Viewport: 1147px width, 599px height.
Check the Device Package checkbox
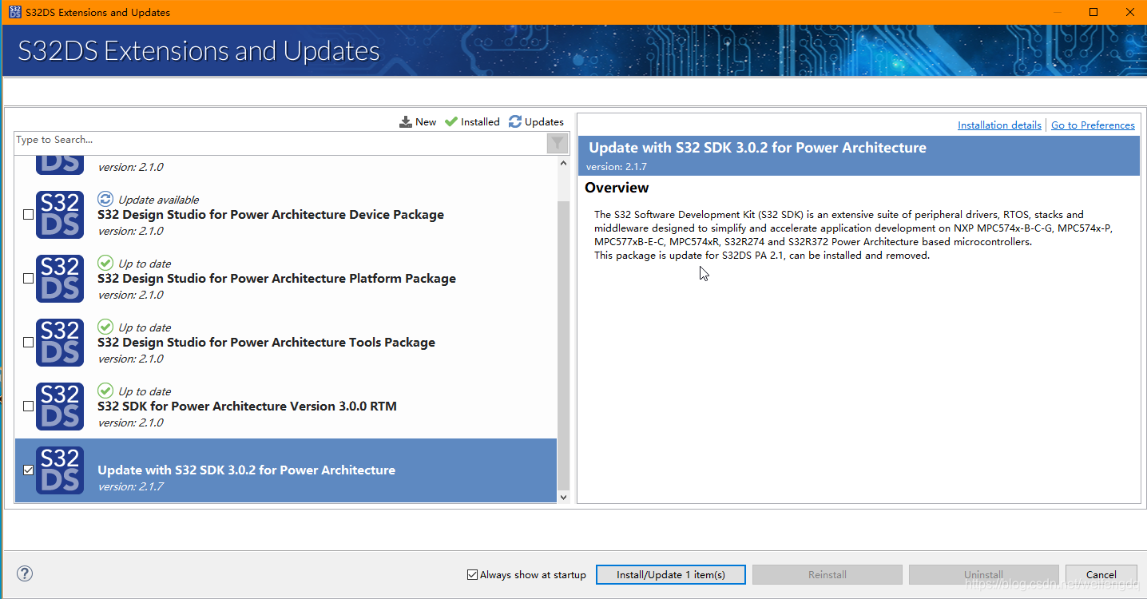click(29, 215)
